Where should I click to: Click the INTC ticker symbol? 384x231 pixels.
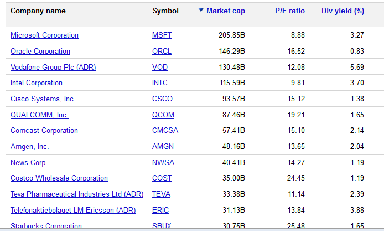[160, 83]
